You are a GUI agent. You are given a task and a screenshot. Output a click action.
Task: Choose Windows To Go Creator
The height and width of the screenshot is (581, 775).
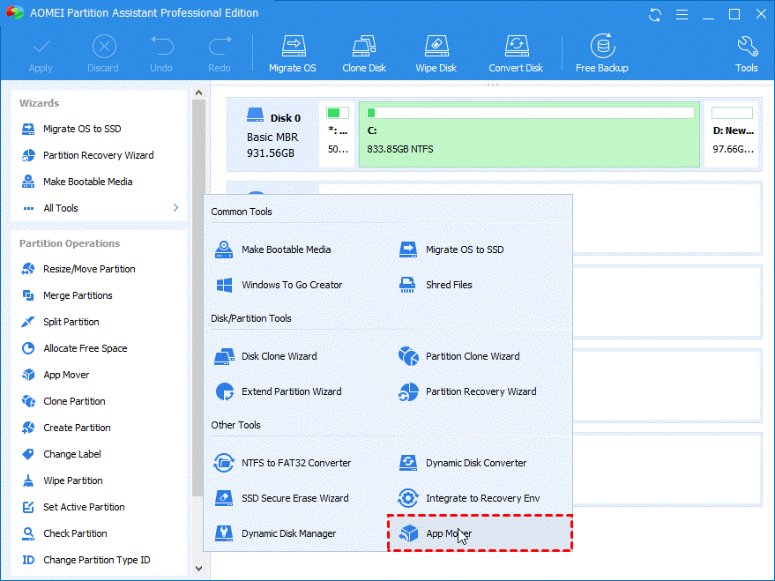(291, 285)
